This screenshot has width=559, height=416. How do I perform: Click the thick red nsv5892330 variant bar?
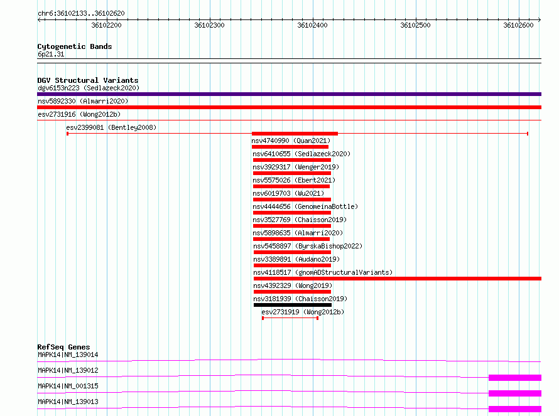pos(289,107)
